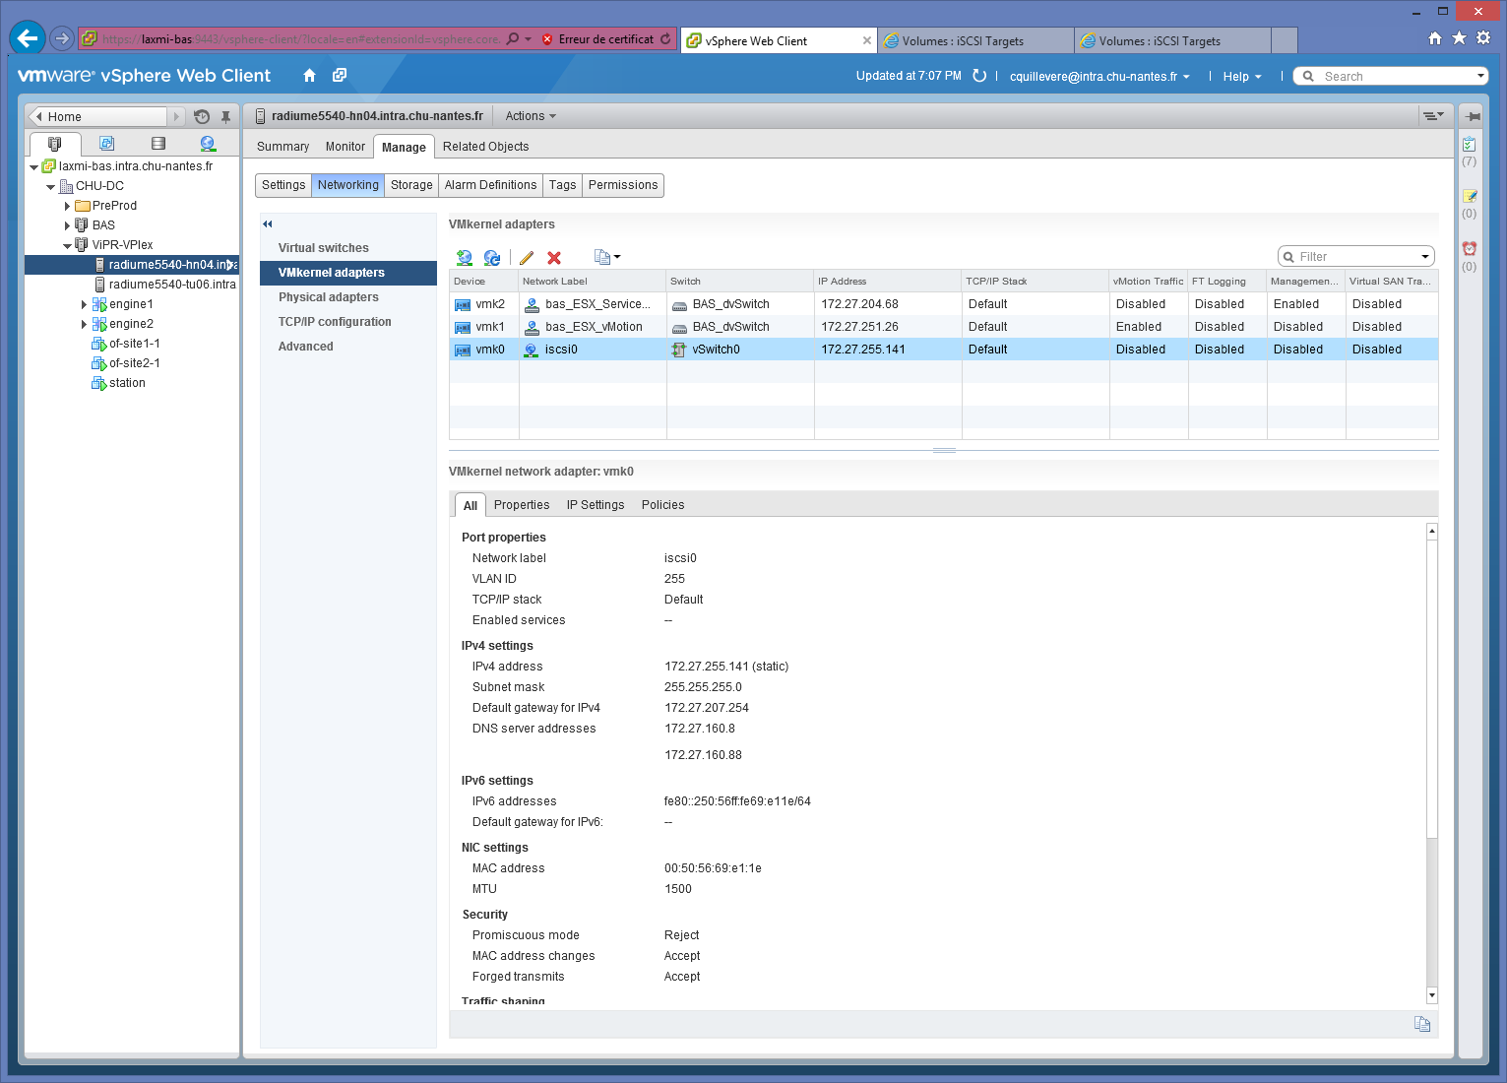1507x1083 pixels.
Task: Switch to the Storage inventory view icon
Action: point(157,144)
